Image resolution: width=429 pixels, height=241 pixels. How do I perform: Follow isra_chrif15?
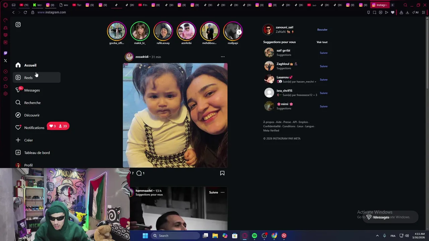point(324,93)
